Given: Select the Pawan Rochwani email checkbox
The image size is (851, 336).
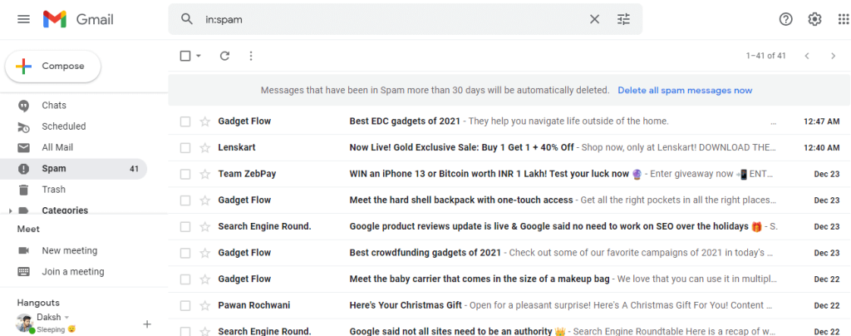Looking at the screenshot, I should pos(185,305).
